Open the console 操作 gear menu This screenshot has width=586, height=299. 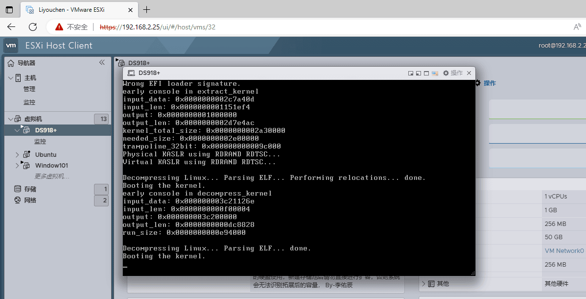(452, 73)
